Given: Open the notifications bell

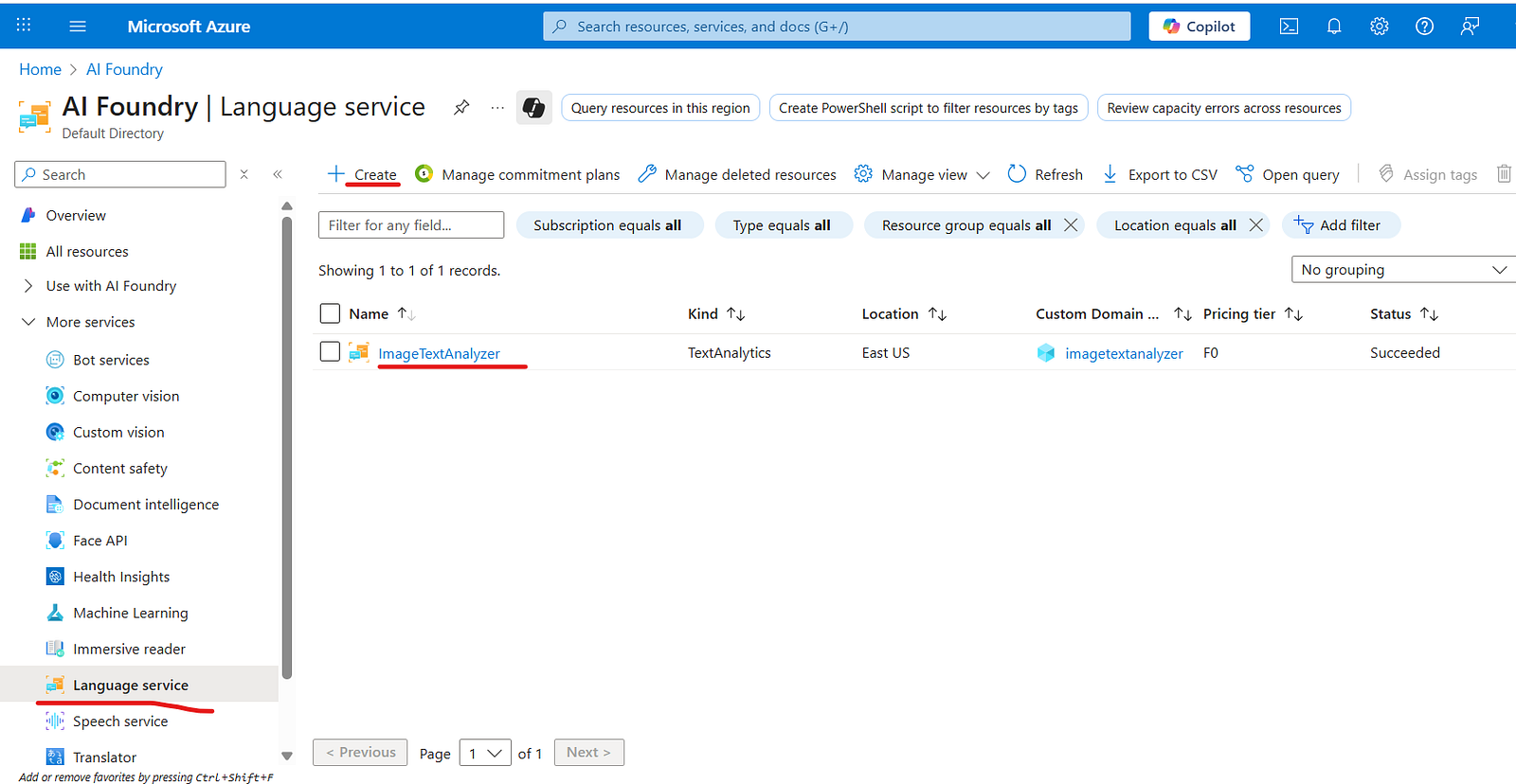Looking at the screenshot, I should 1334,27.
